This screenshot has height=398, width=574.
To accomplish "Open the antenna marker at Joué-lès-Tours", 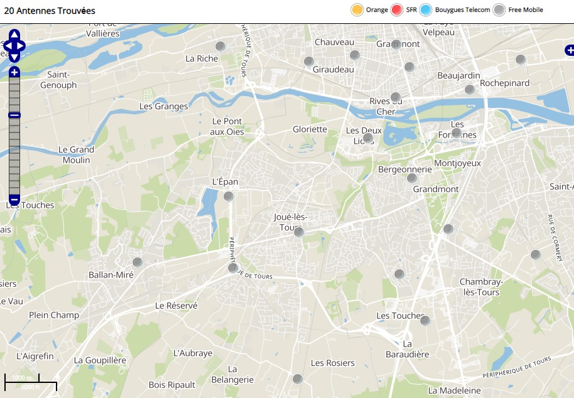I will pos(299,232).
